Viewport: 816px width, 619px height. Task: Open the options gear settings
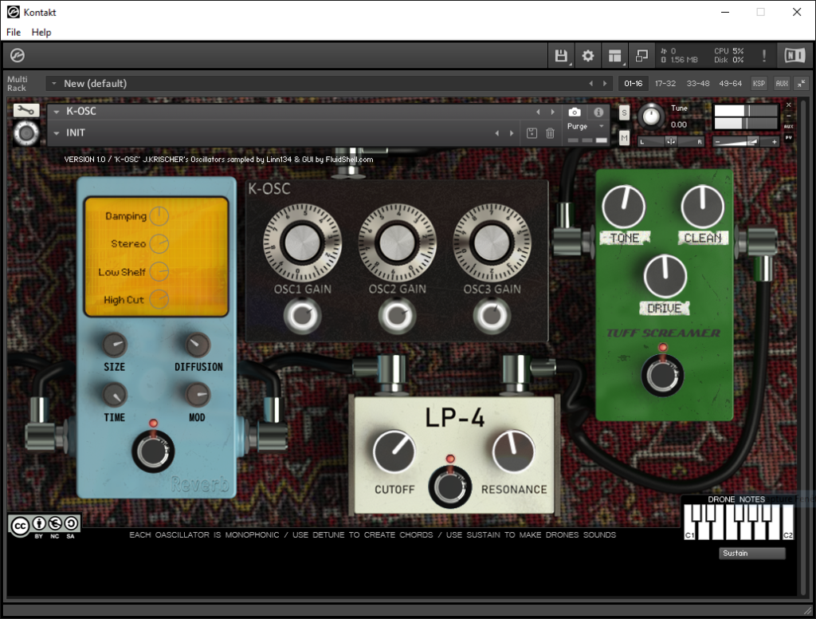coord(588,56)
